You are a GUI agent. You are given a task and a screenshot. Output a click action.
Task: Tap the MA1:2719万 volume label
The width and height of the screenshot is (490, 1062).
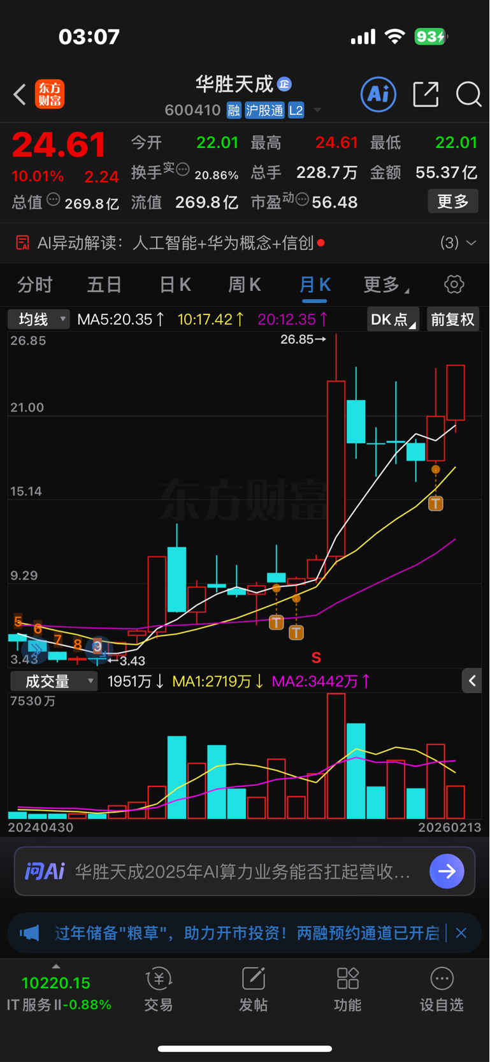click(219, 681)
